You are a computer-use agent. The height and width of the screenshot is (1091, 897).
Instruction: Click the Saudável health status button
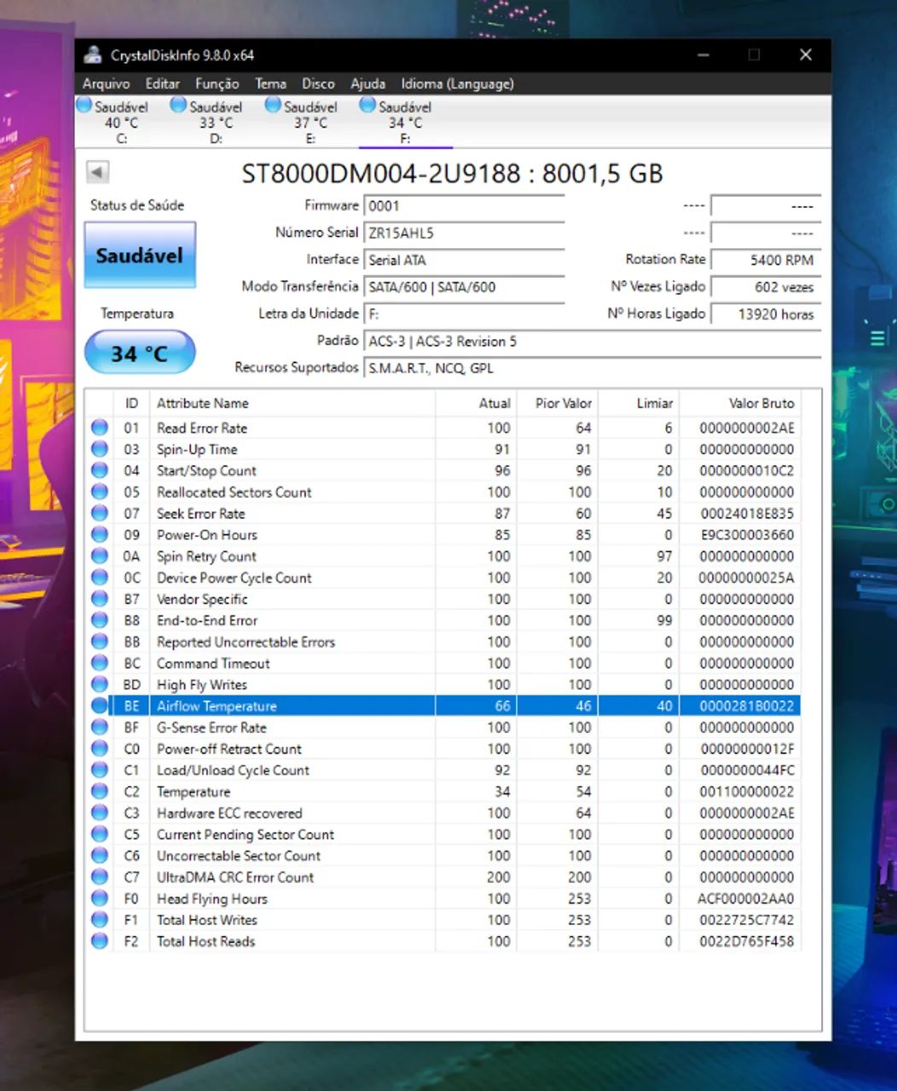click(140, 255)
